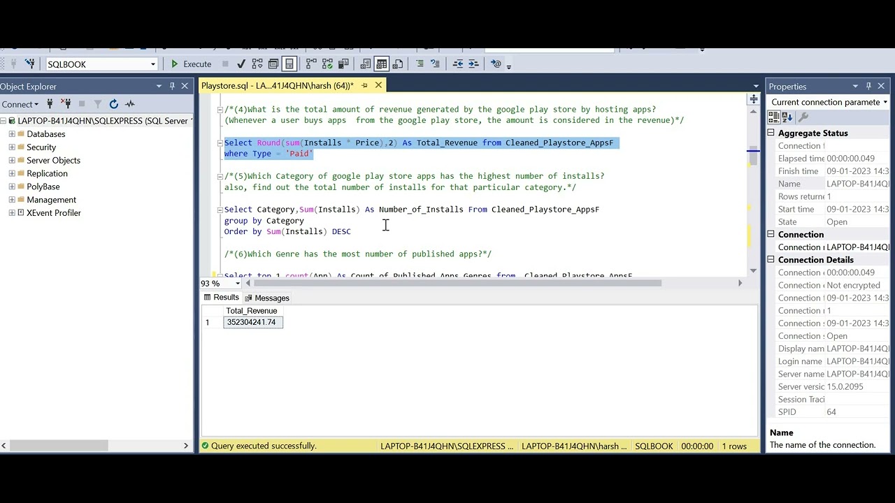The width and height of the screenshot is (895, 503).
Task: Select the Management tree node
Action: [51, 200]
